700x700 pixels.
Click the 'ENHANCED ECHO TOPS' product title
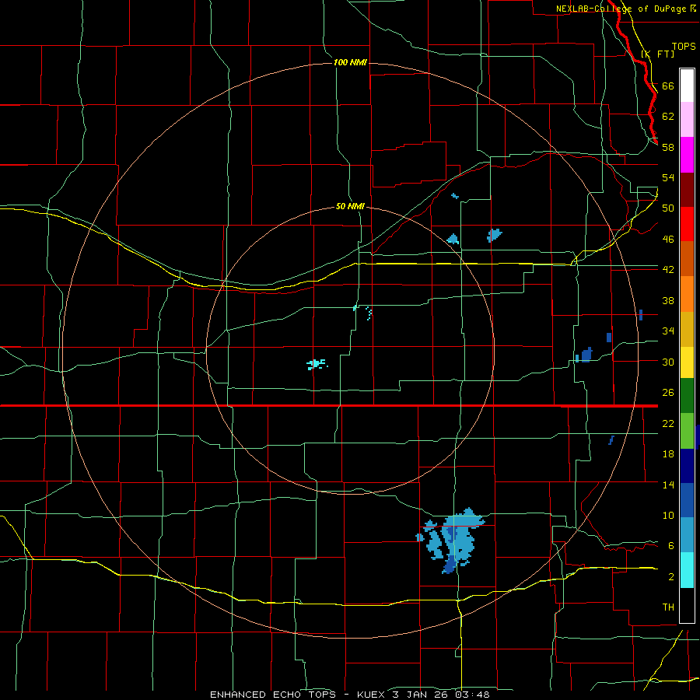click(273, 695)
